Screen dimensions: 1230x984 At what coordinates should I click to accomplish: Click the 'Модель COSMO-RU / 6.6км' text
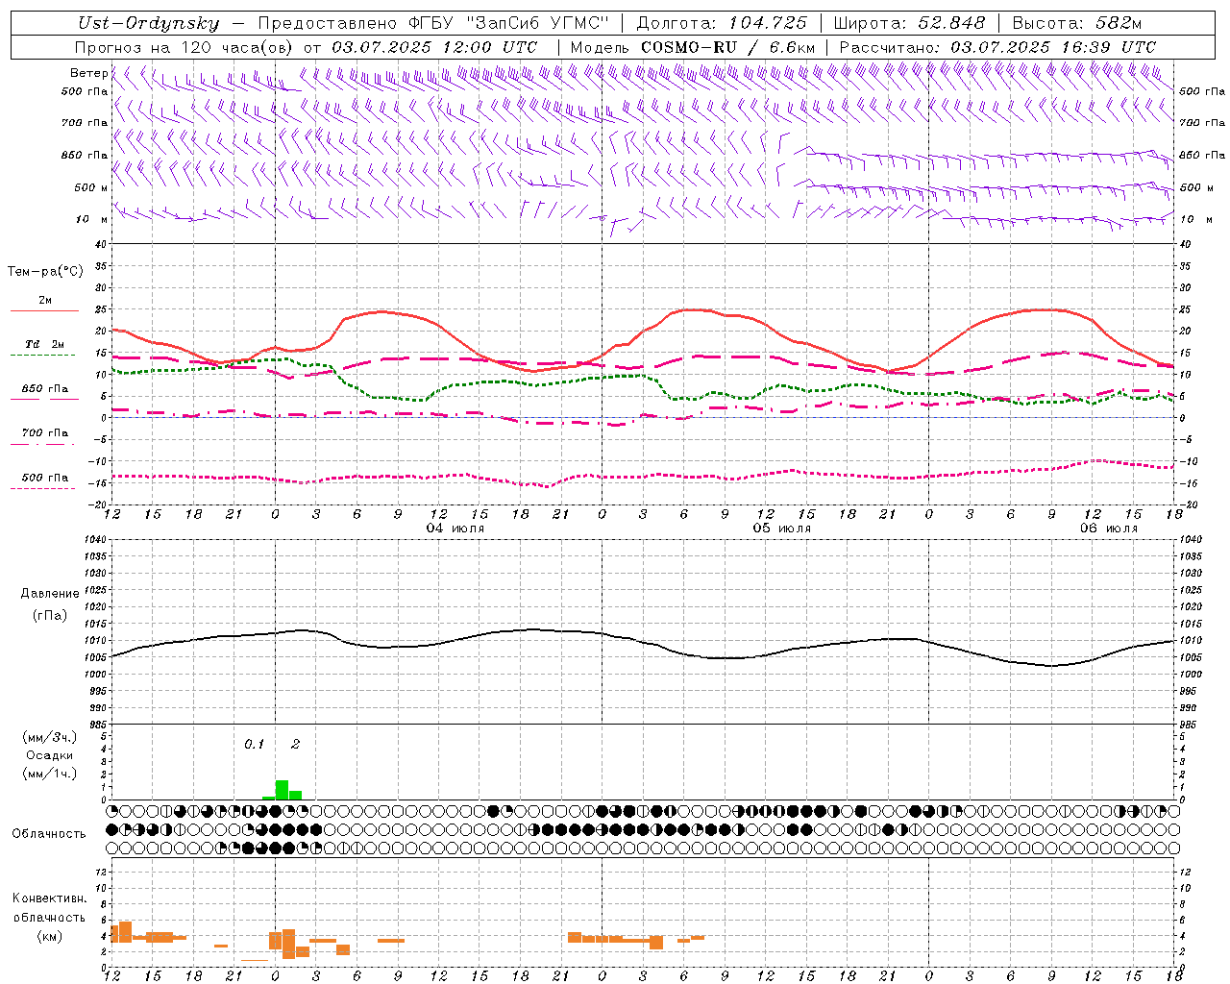693,47
